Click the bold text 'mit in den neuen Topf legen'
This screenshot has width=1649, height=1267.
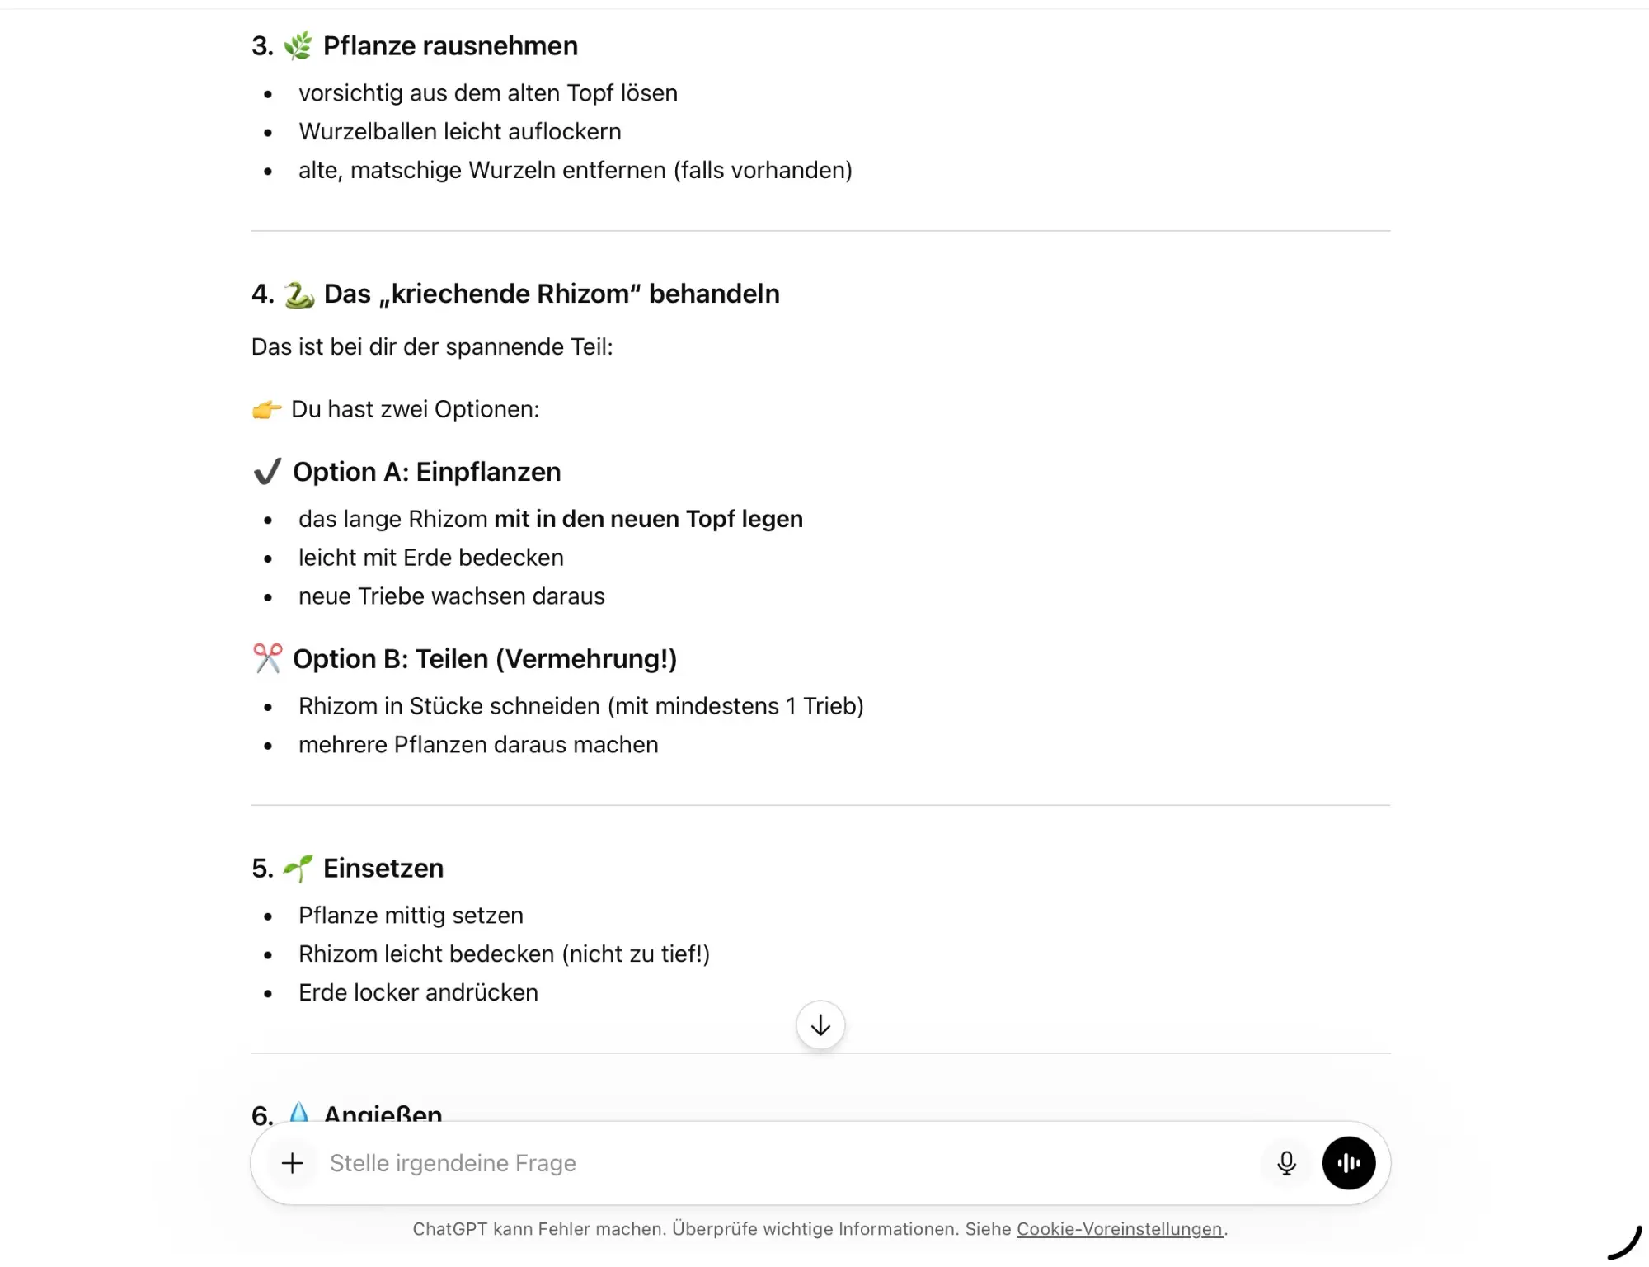click(x=648, y=519)
